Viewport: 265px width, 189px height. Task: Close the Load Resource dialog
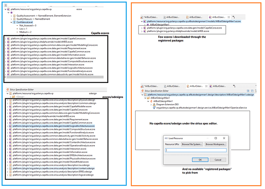coord(224,138)
